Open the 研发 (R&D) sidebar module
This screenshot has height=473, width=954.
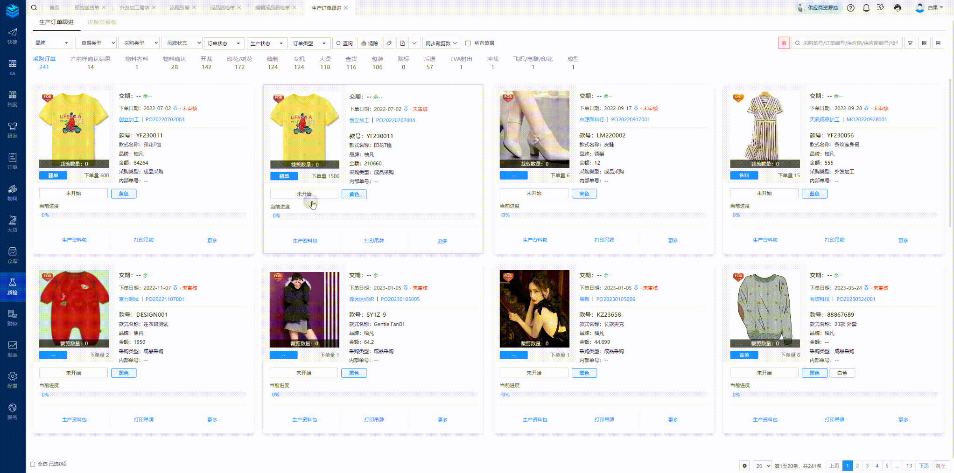(x=13, y=130)
